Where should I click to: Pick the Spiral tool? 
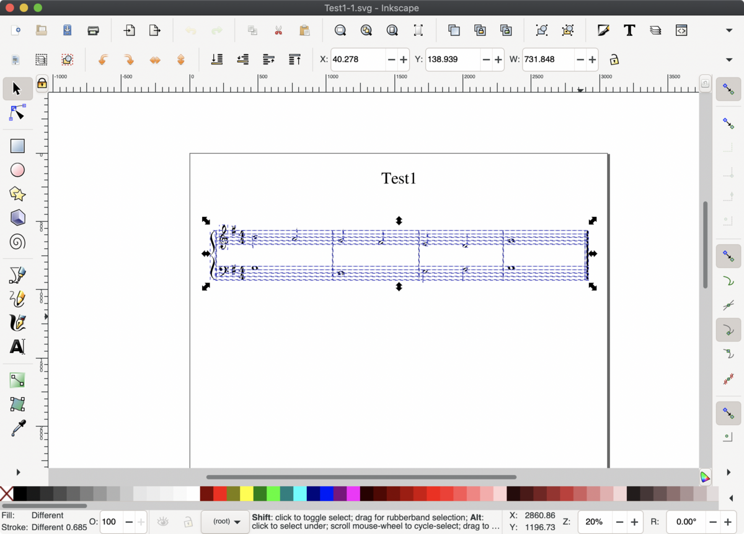click(x=17, y=242)
